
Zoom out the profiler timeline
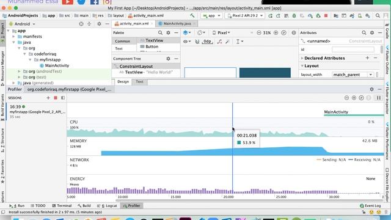(346, 98)
